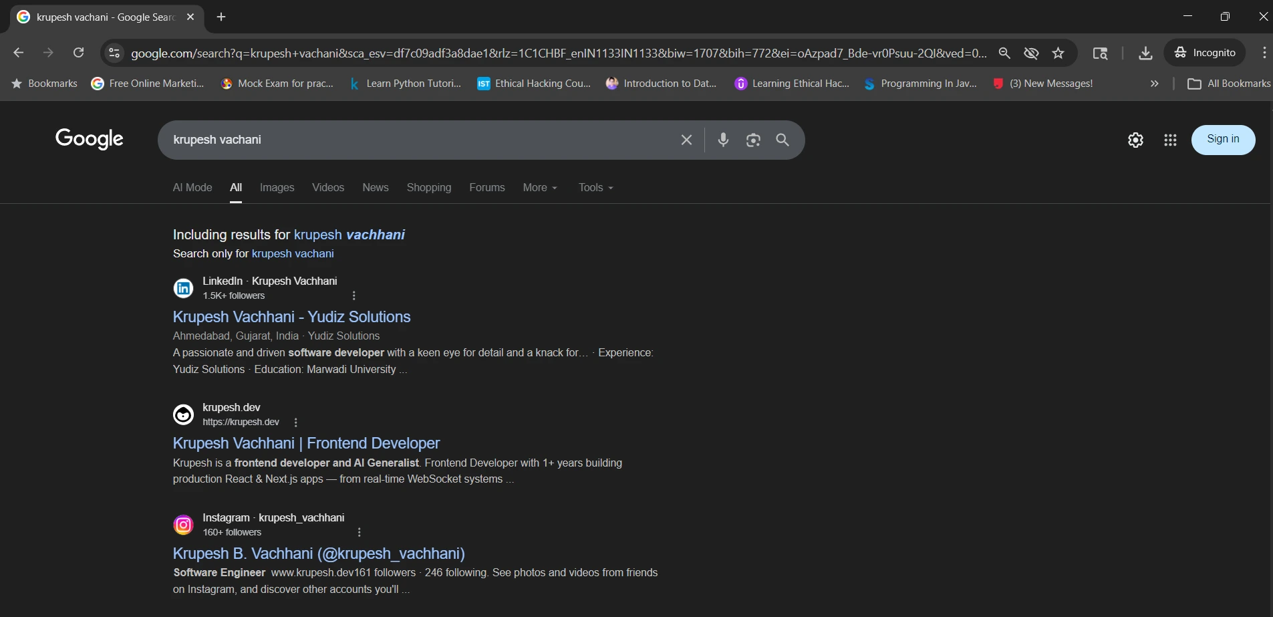Click the LinkedIn favicon of first result
The height and width of the screenshot is (617, 1273).
click(x=183, y=288)
